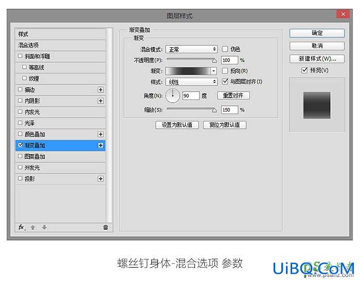
Task: Select the 样式 row in the list
Action: click(x=60, y=34)
